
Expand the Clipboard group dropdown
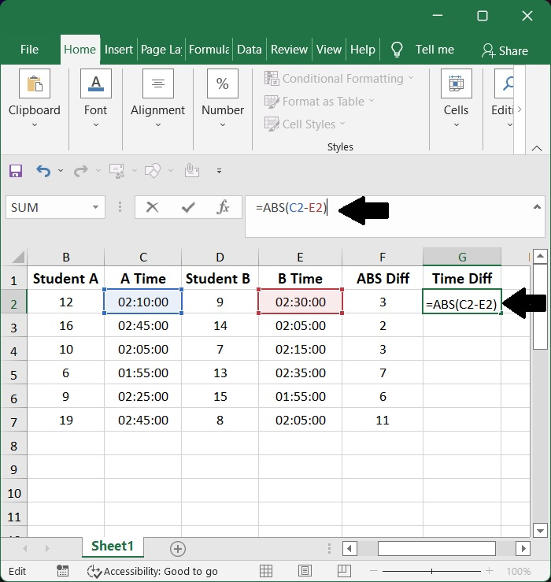point(35,124)
